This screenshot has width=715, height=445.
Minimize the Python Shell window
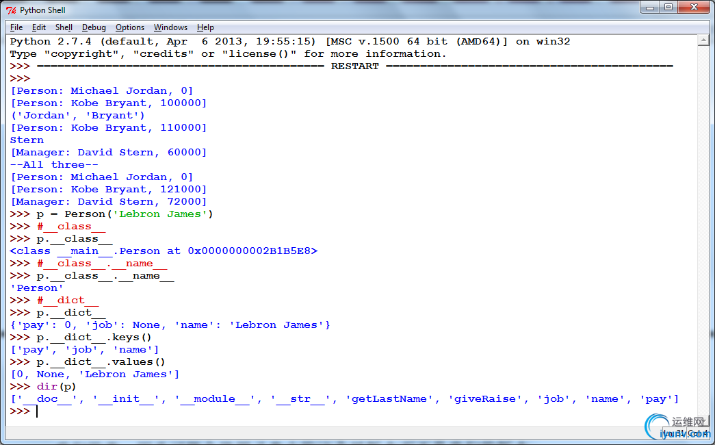pyautogui.click(x=650, y=8)
